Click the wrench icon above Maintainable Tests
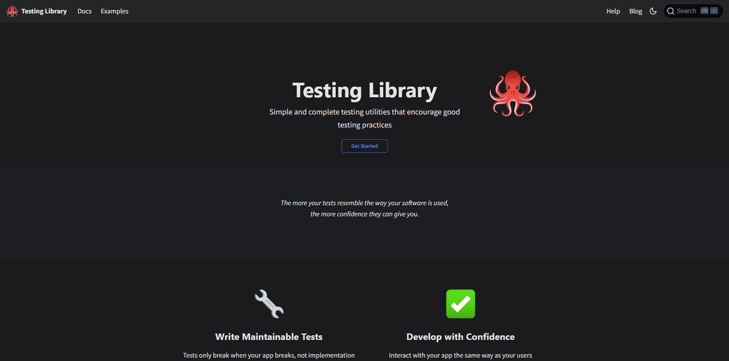The width and height of the screenshot is (729, 361). 269,304
